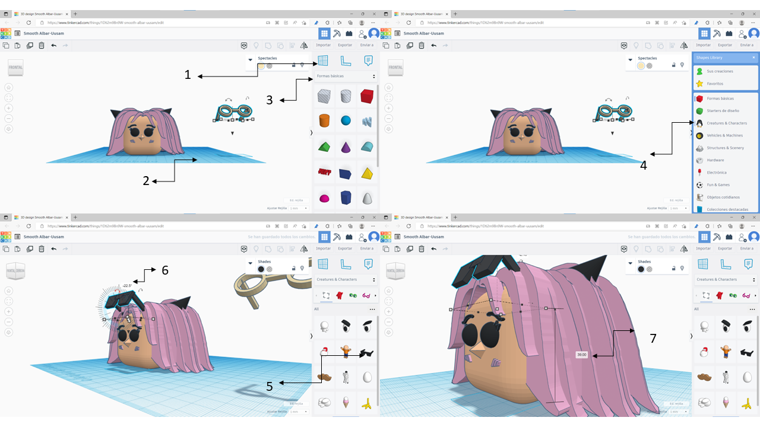Open the Formas básicas category dropdown
Image resolution: width=760 pixels, height=427 pixels.
coord(346,77)
